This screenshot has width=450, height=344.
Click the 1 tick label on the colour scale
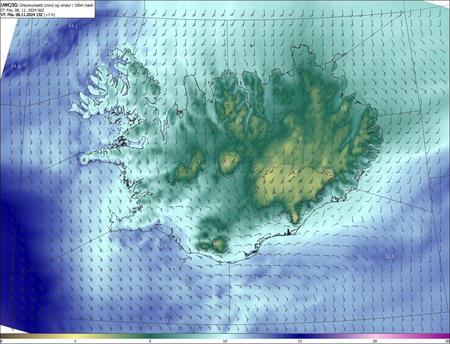[x=75, y=341]
